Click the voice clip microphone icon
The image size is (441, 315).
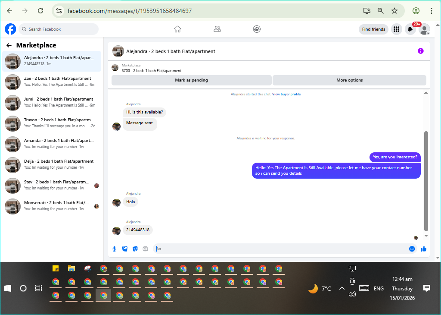115,249
